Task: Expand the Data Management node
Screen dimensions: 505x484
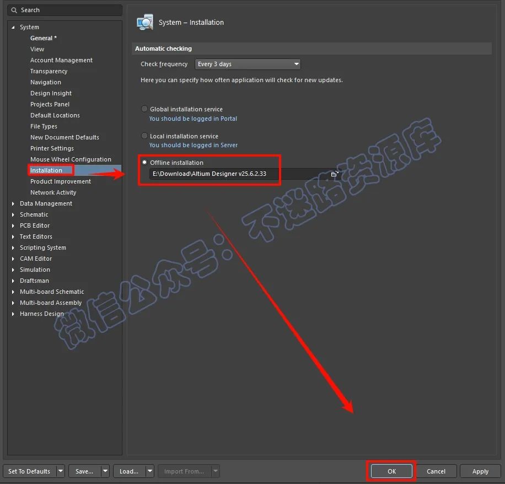Action: tap(13, 203)
